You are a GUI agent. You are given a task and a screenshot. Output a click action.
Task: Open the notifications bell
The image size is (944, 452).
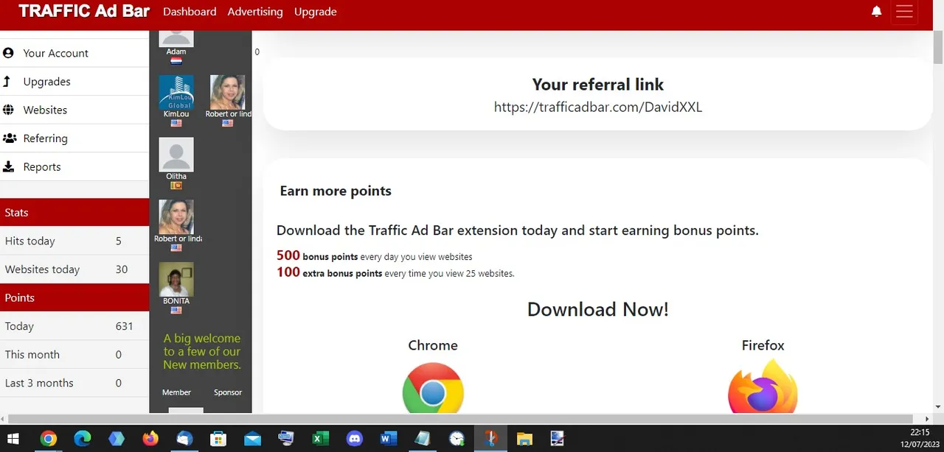point(876,12)
